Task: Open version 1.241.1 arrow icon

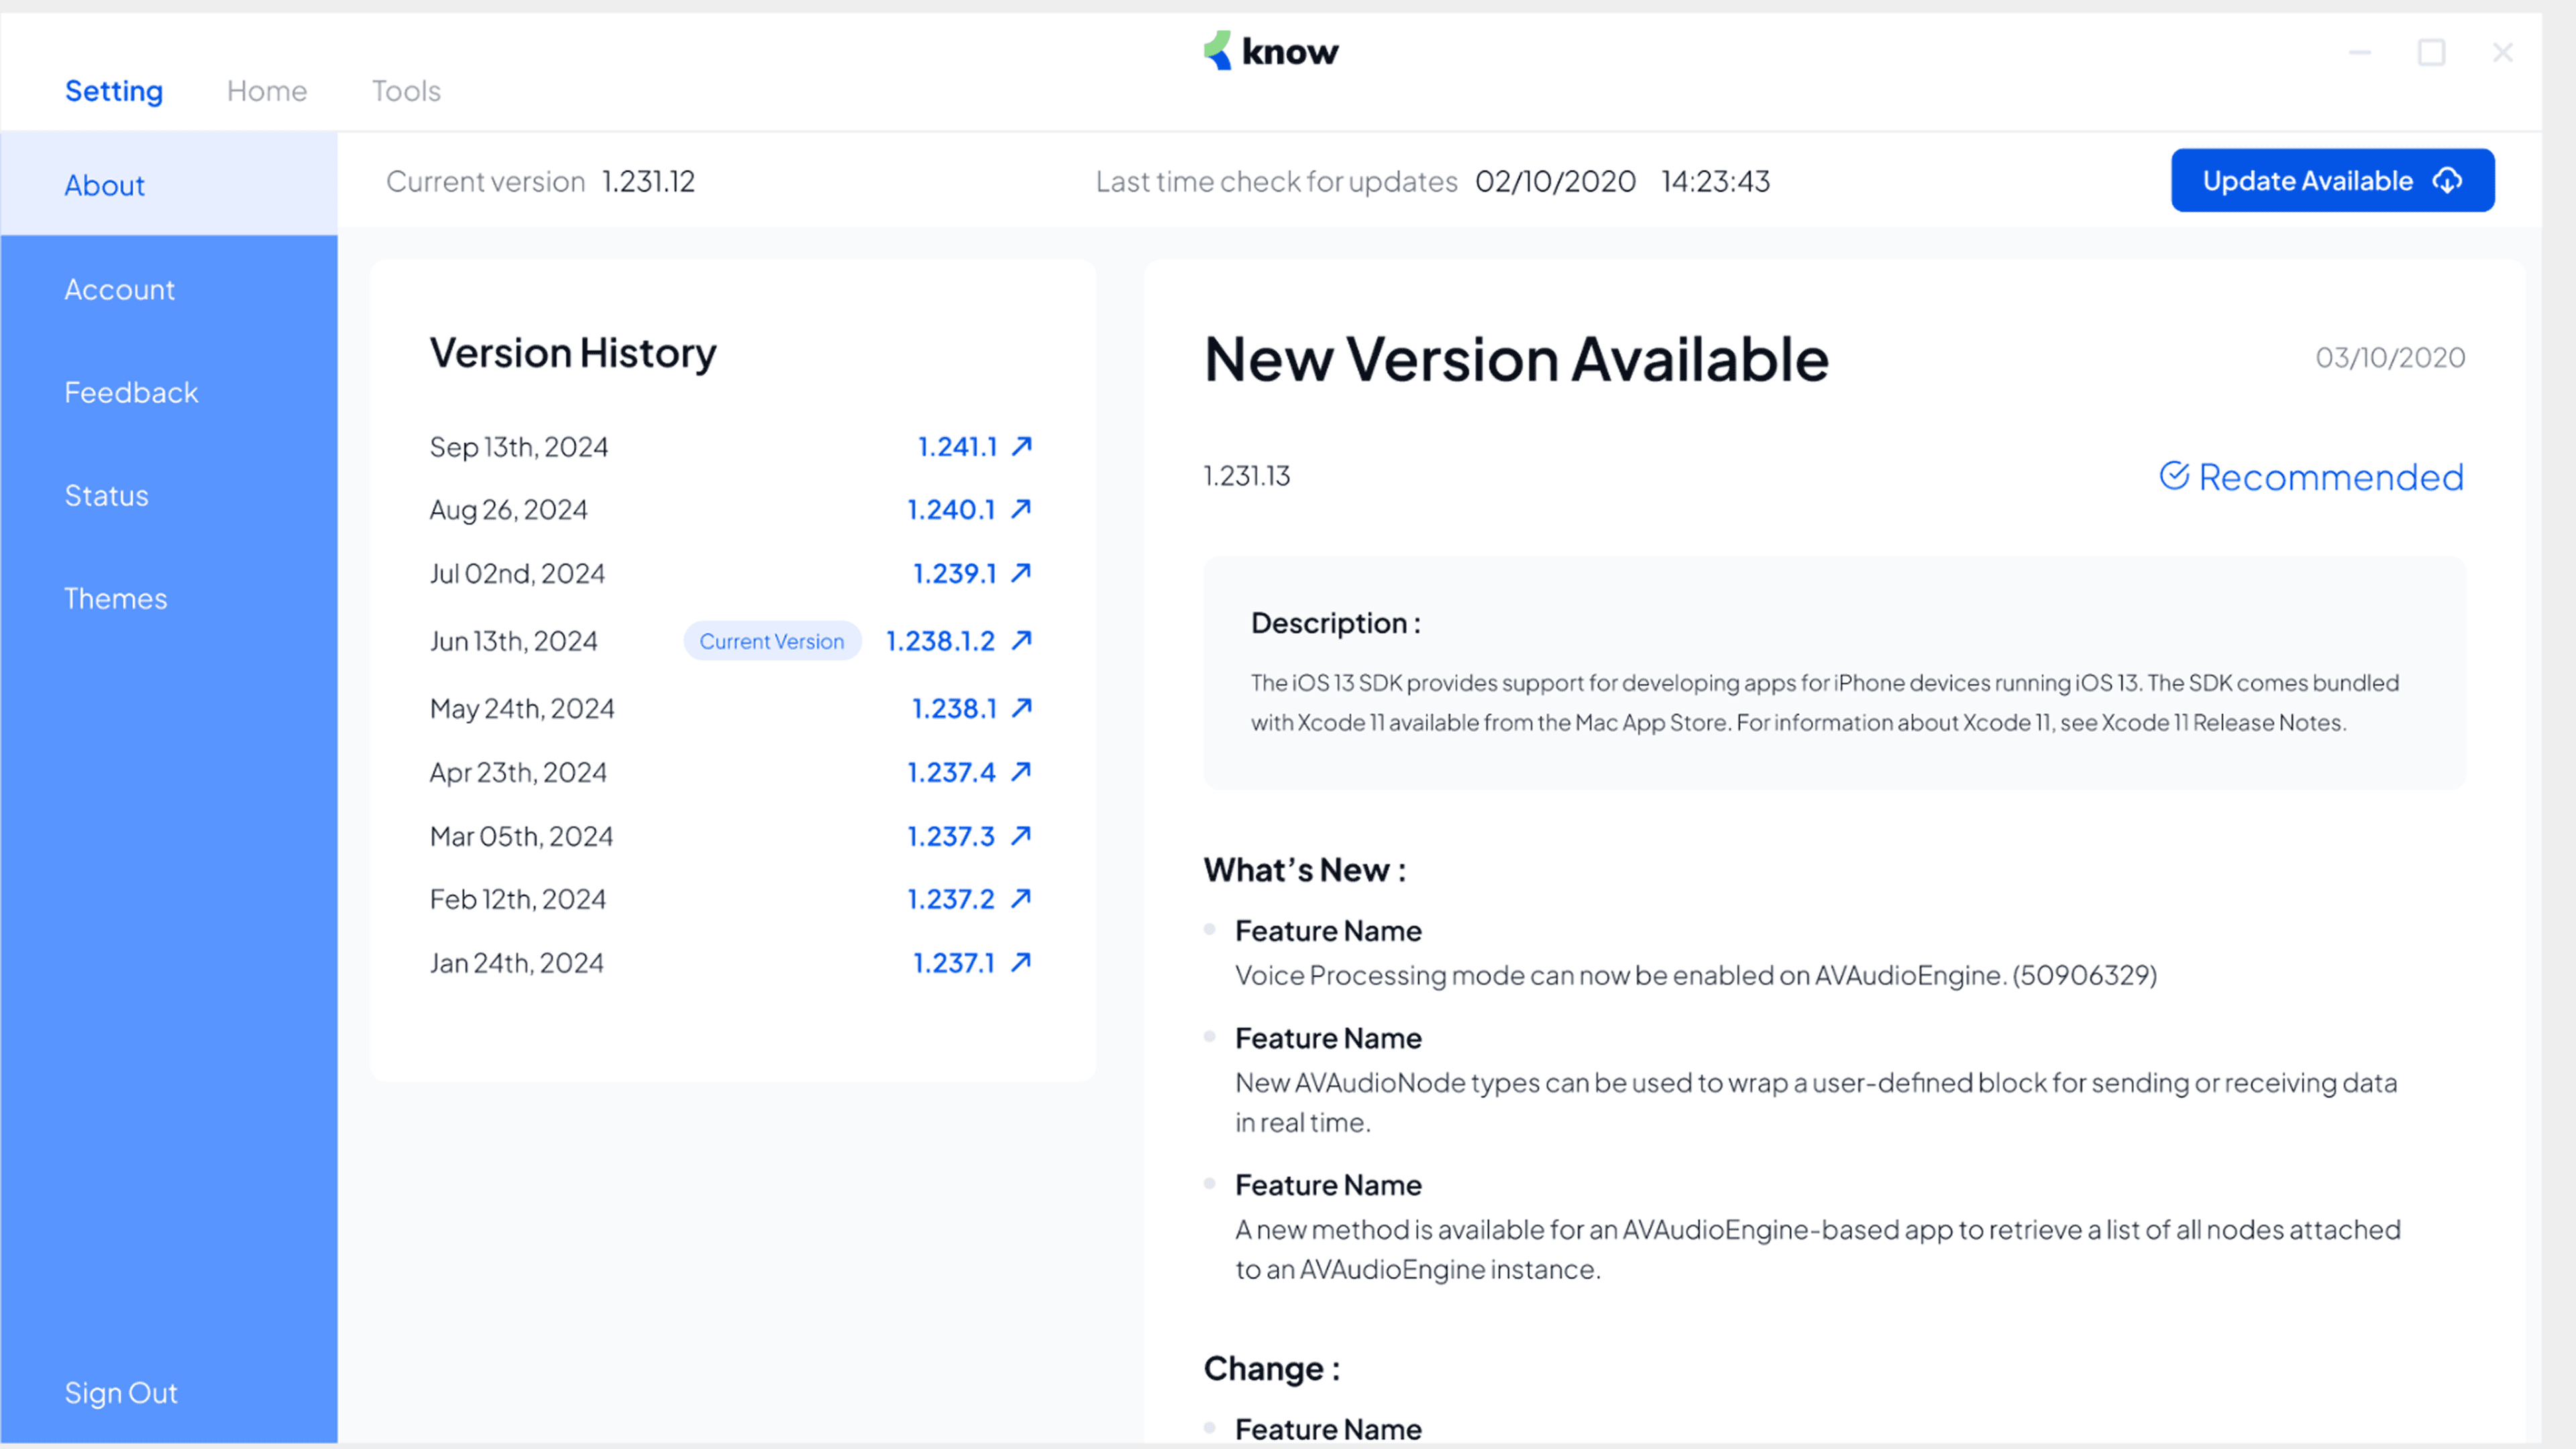Action: click(1021, 446)
